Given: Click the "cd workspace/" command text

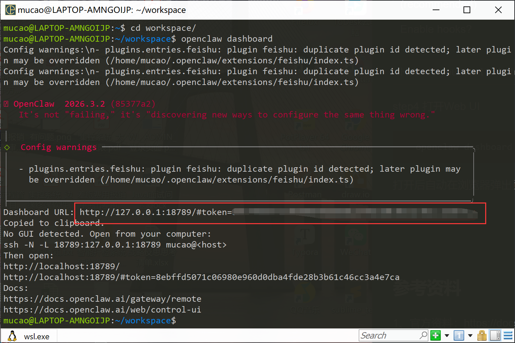Looking at the screenshot, I should [163, 28].
